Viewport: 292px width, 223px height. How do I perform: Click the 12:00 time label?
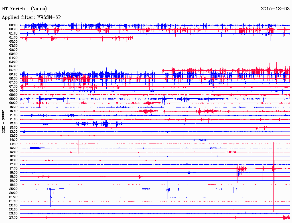[13, 124]
